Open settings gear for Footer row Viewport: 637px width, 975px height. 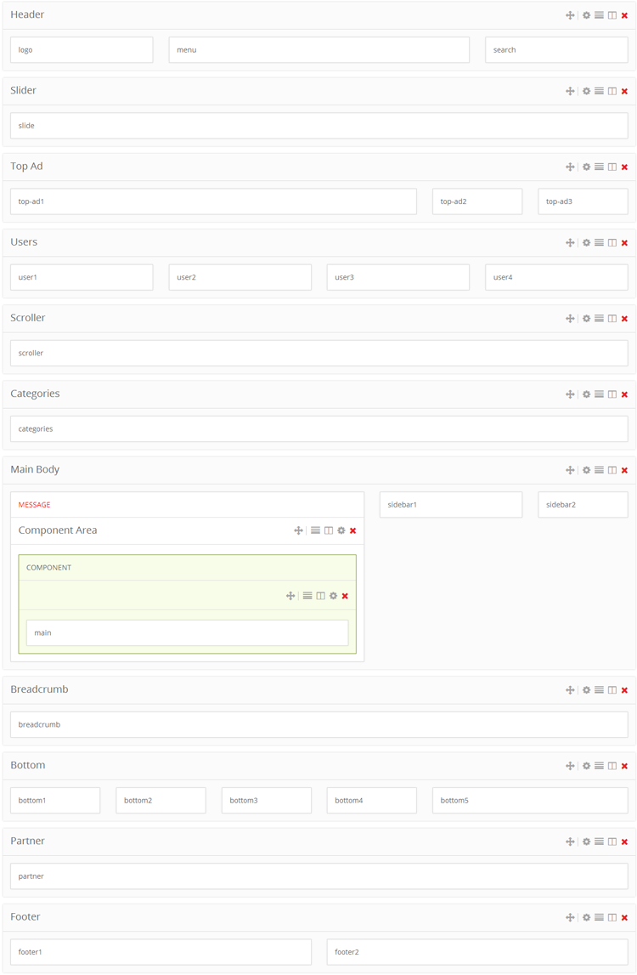(x=586, y=917)
